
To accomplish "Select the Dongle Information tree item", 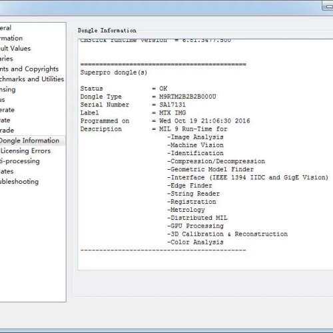I will coord(29,141).
